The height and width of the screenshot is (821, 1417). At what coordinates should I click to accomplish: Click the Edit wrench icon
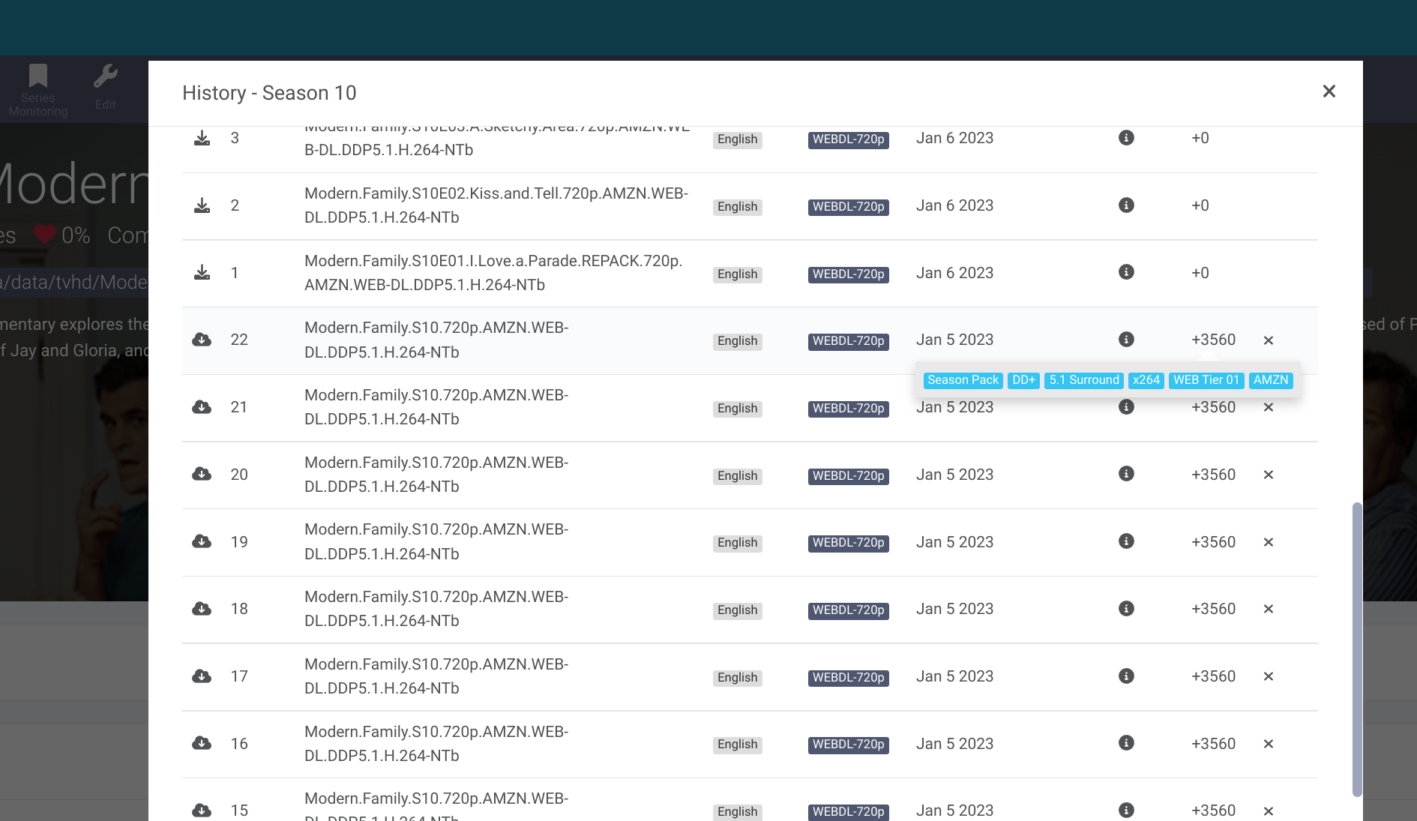105,77
